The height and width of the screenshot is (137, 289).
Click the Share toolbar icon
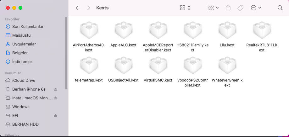(228, 8)
